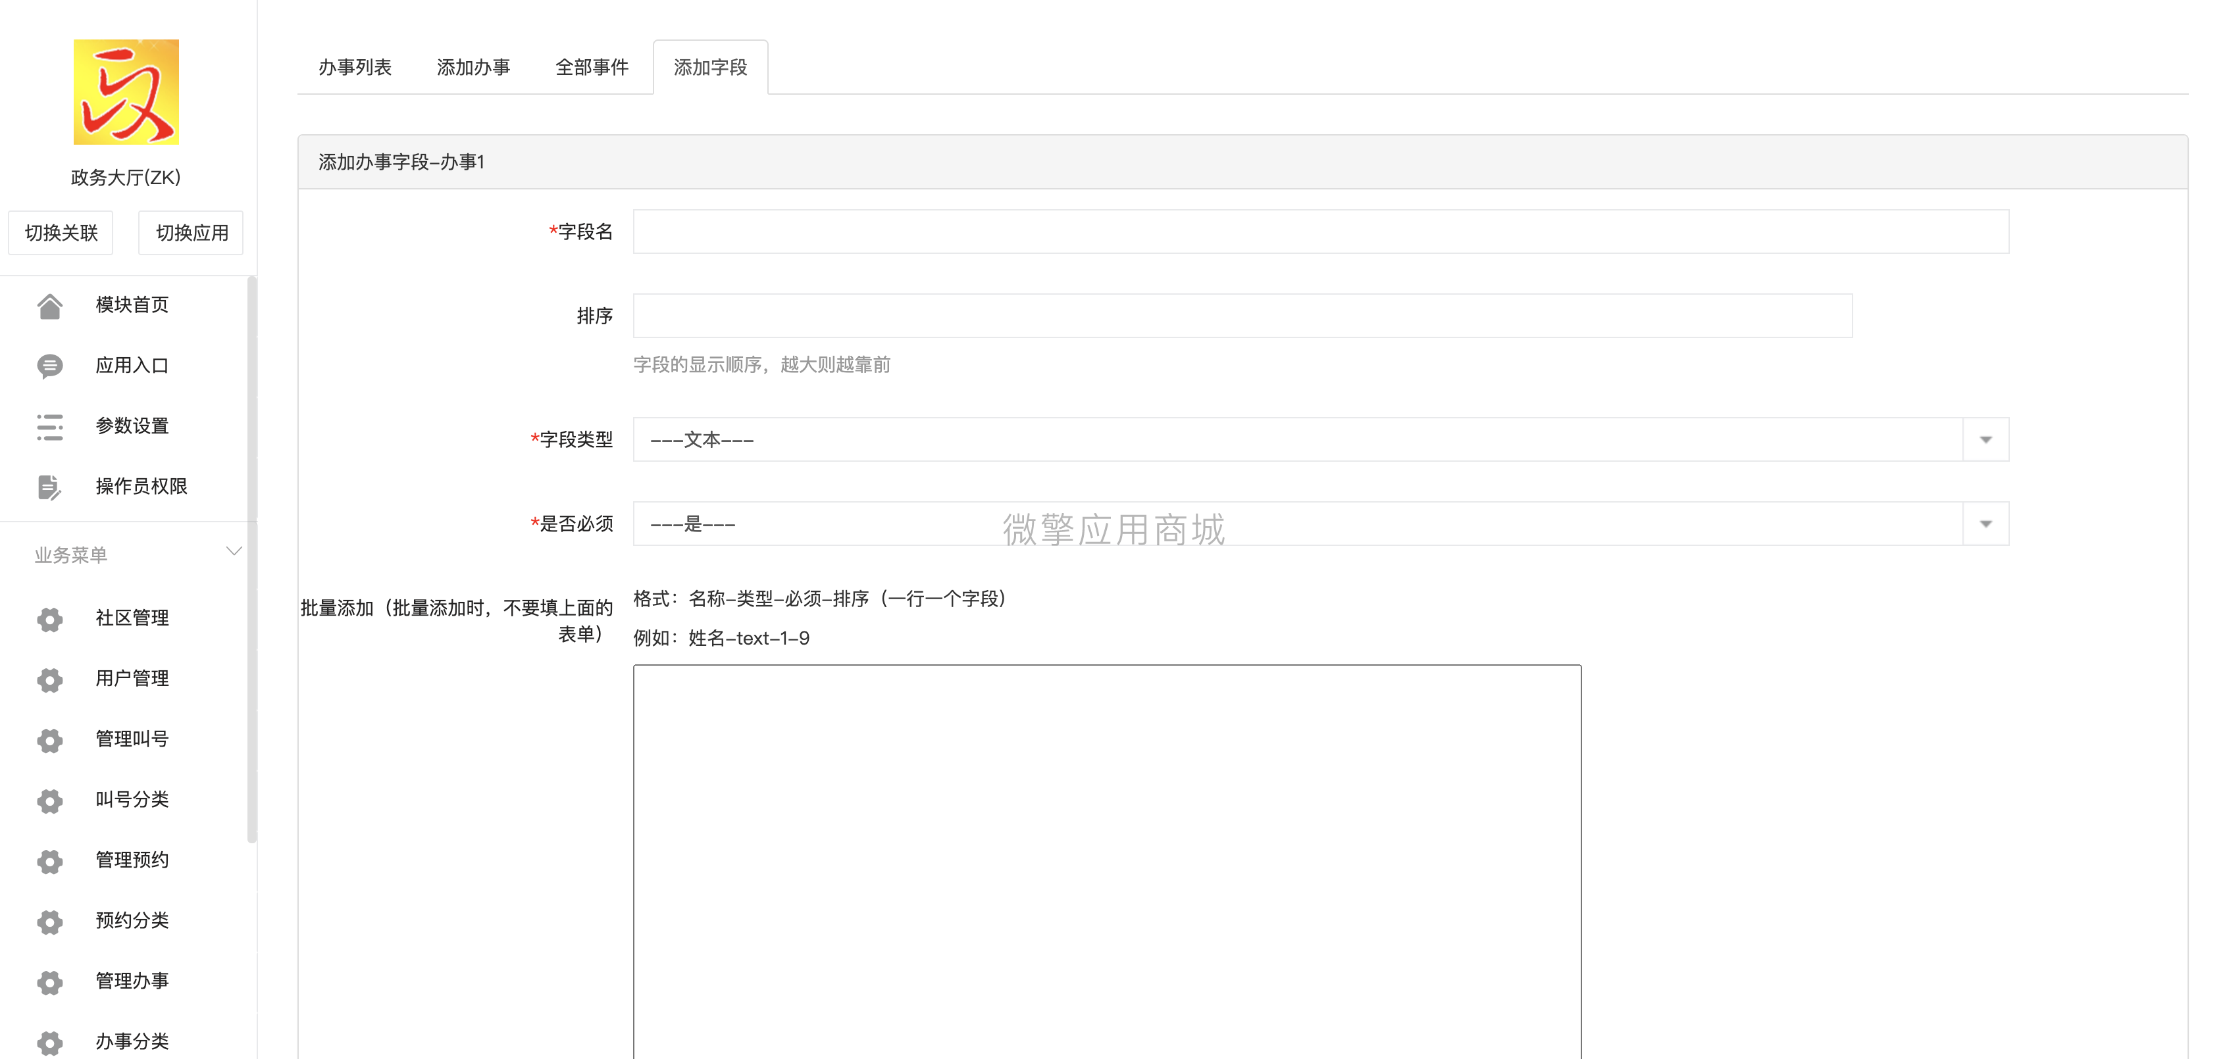The height and width of the screenshot is (1059, 2227).
Task: Click the arrow of the 字段类型 select
Action: [1985, 439]
